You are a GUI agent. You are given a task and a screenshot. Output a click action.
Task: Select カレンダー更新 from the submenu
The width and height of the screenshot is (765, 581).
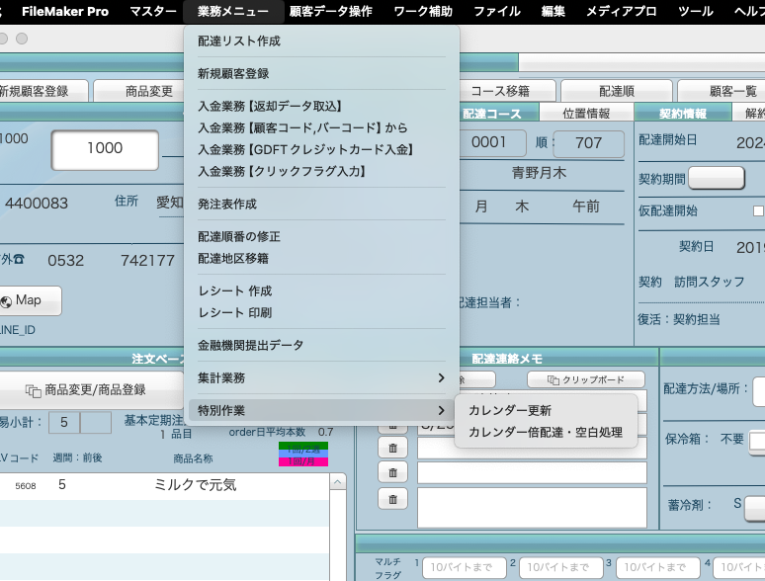tap(510, 410)
